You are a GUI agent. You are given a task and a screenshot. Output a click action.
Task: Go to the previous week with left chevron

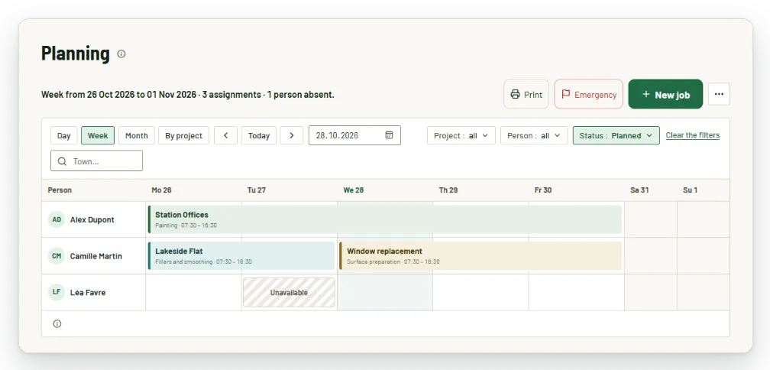pos(226,135)
